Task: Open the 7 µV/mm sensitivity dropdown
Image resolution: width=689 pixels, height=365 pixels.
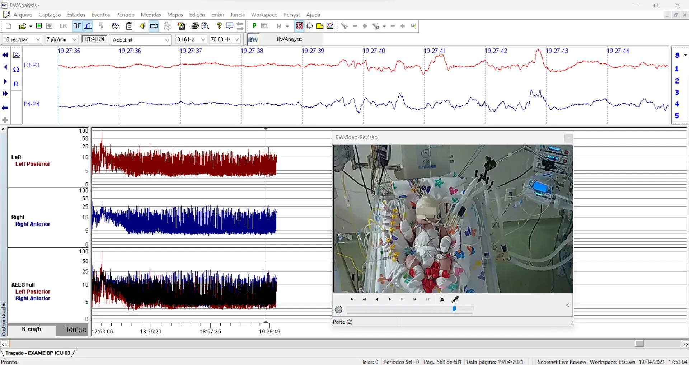Action: coord(74,39)
